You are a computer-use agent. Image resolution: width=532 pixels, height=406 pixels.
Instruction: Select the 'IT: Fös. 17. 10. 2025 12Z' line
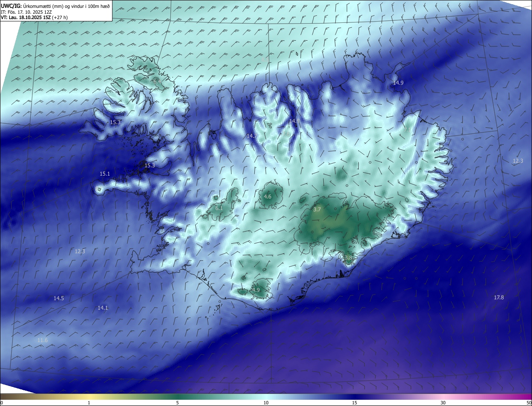point(26,12)
